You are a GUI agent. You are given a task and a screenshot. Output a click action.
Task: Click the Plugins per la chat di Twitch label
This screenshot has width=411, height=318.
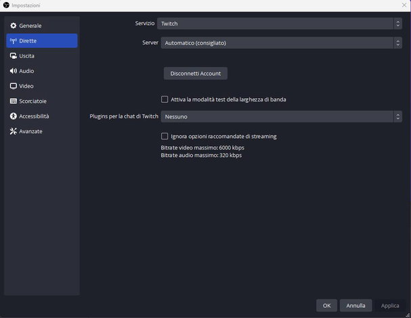pyautogui.click(x=124, y=116)
